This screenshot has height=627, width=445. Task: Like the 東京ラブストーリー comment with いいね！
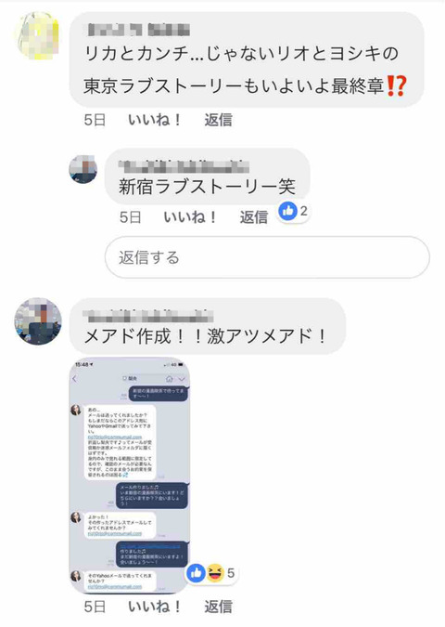(155, 120)
